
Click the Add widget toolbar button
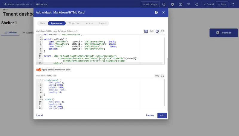150,4
